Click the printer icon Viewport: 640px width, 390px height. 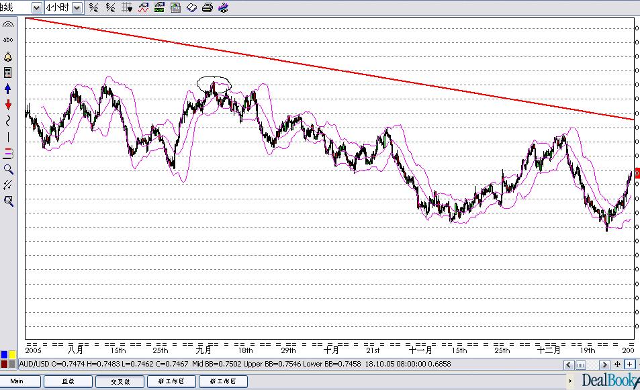tap(208, 7)
